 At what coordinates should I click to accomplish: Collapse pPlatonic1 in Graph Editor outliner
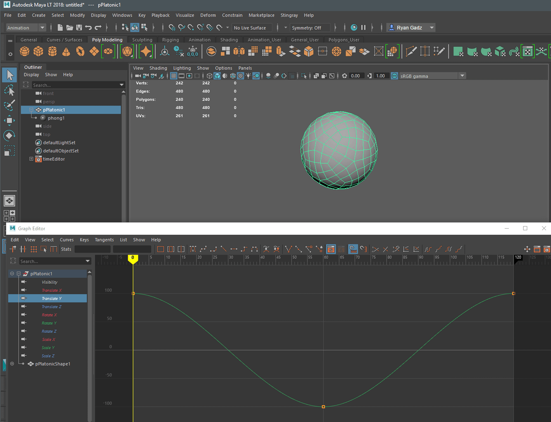point(19,274)
